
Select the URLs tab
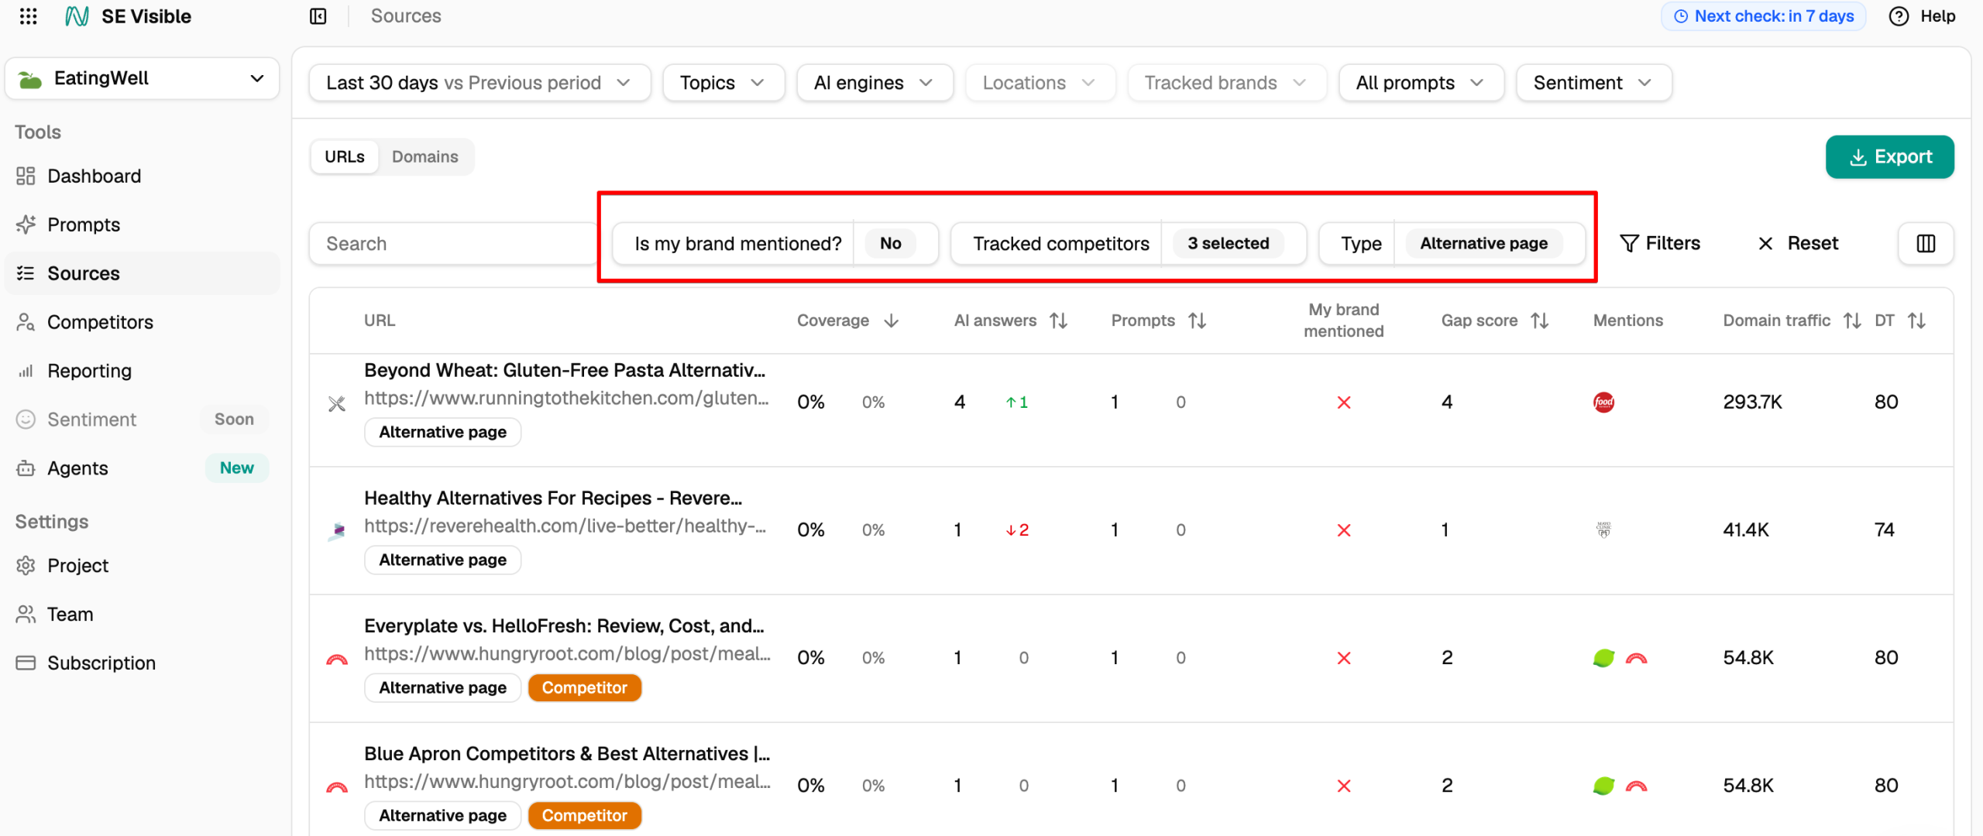(344, 157)
